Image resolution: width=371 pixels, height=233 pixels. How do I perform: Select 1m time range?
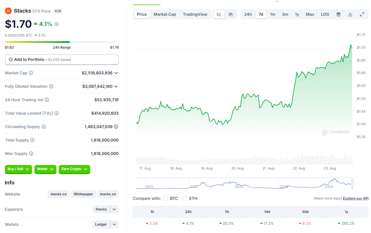(273, 14)
